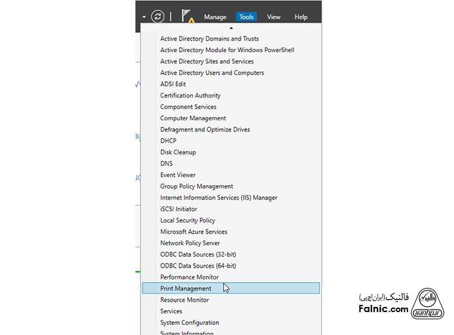Viewport: 454px width, 335px height.
Task: Launch Computer Management
Action: coord(193,118)
